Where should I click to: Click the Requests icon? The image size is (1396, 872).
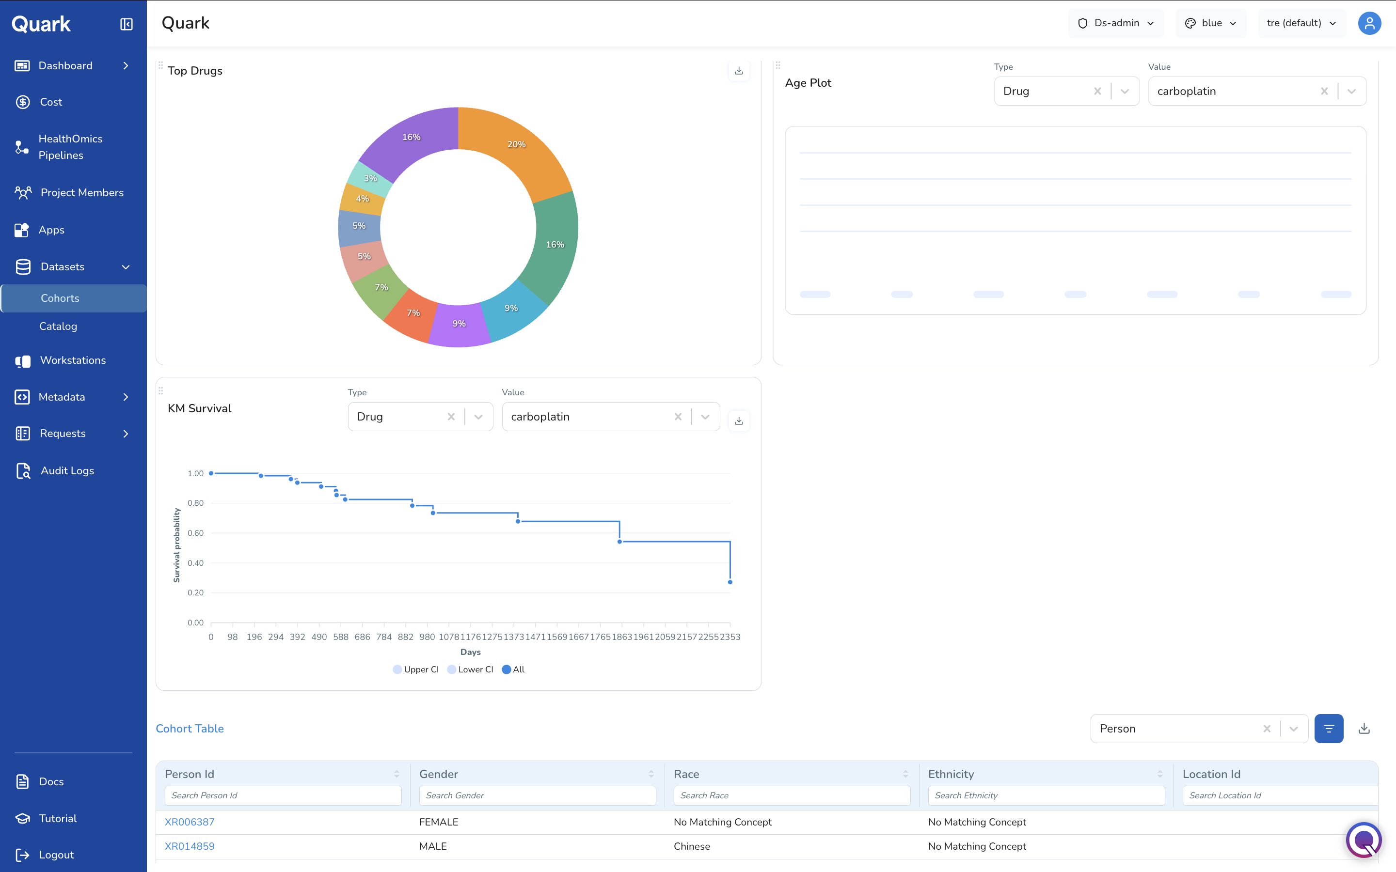click(22, 434)
